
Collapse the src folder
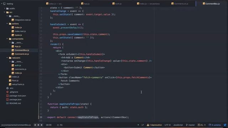click(5, 12)
